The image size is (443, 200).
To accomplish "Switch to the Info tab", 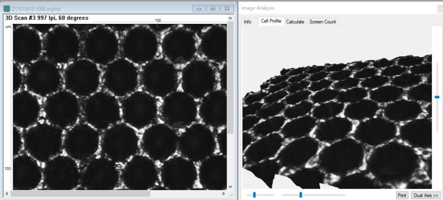I will point(248,22).
